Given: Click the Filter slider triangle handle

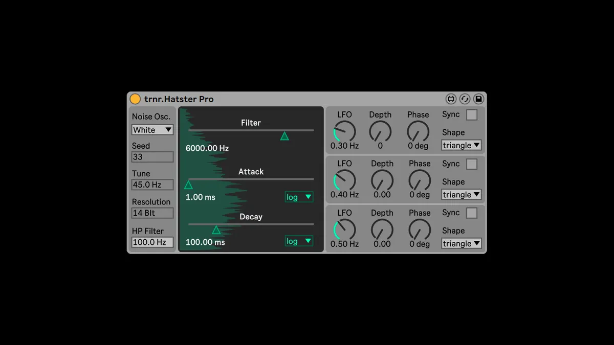Looking at the screenshot, I should coord(284,136).
